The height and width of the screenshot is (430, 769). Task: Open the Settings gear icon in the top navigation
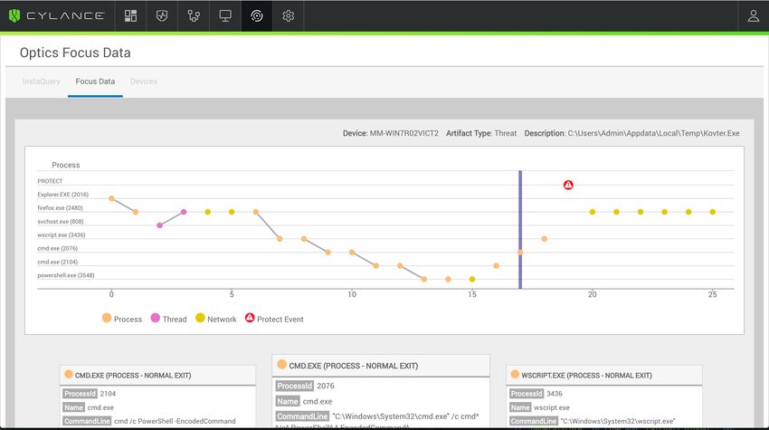point(289,15)
